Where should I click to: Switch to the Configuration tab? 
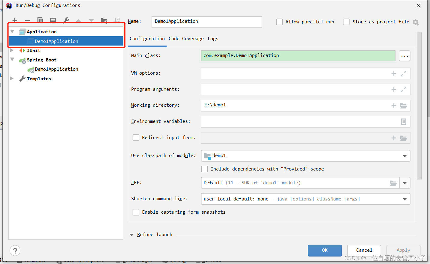pyautogui.click(x=147, y=39)
